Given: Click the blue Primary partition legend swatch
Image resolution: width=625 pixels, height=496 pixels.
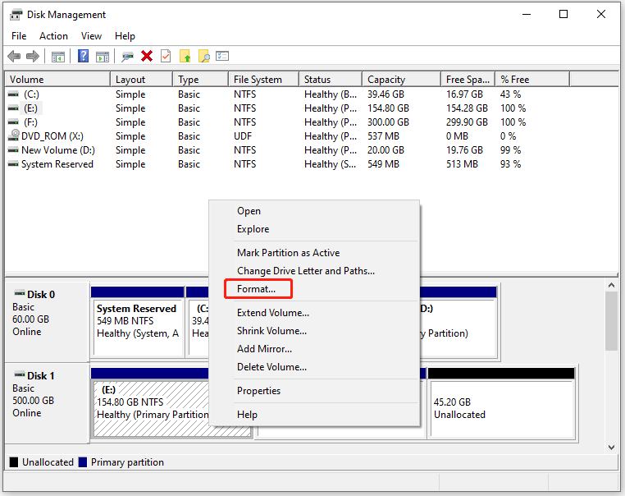Looking at the screenshot, I should [x=83, y=462].
